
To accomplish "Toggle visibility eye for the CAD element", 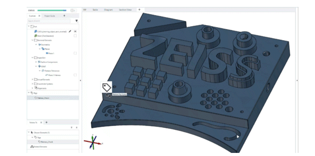I will [75, 31].
